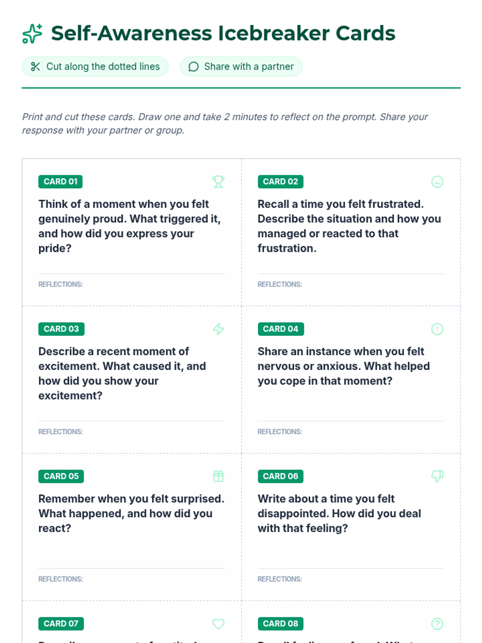Click the gift icon on Card 05

[x=218, y=476]
